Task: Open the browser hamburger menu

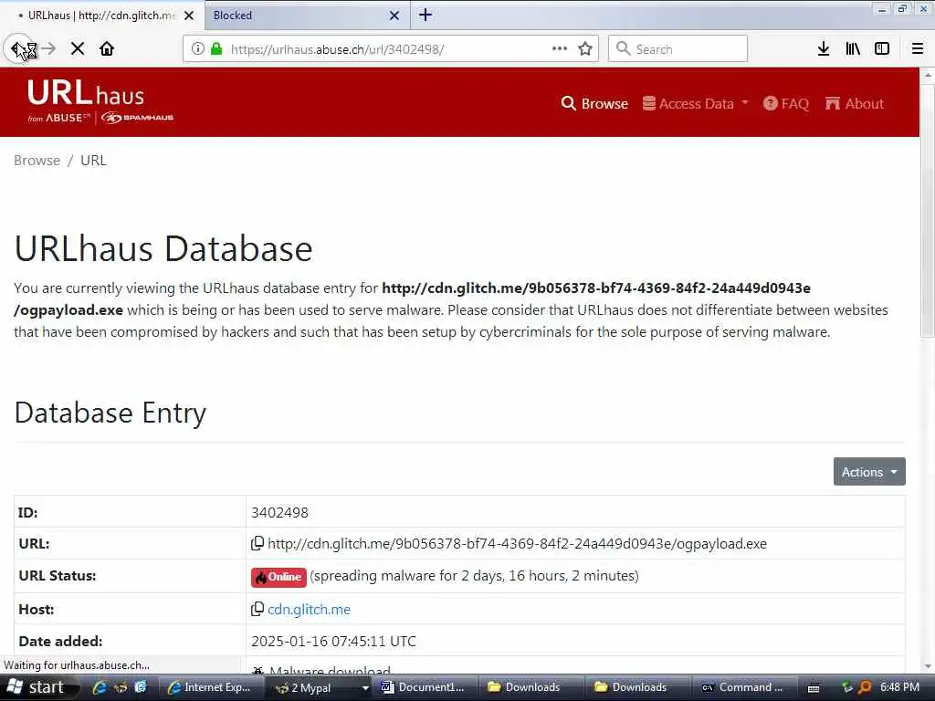Action: (918, 49)
